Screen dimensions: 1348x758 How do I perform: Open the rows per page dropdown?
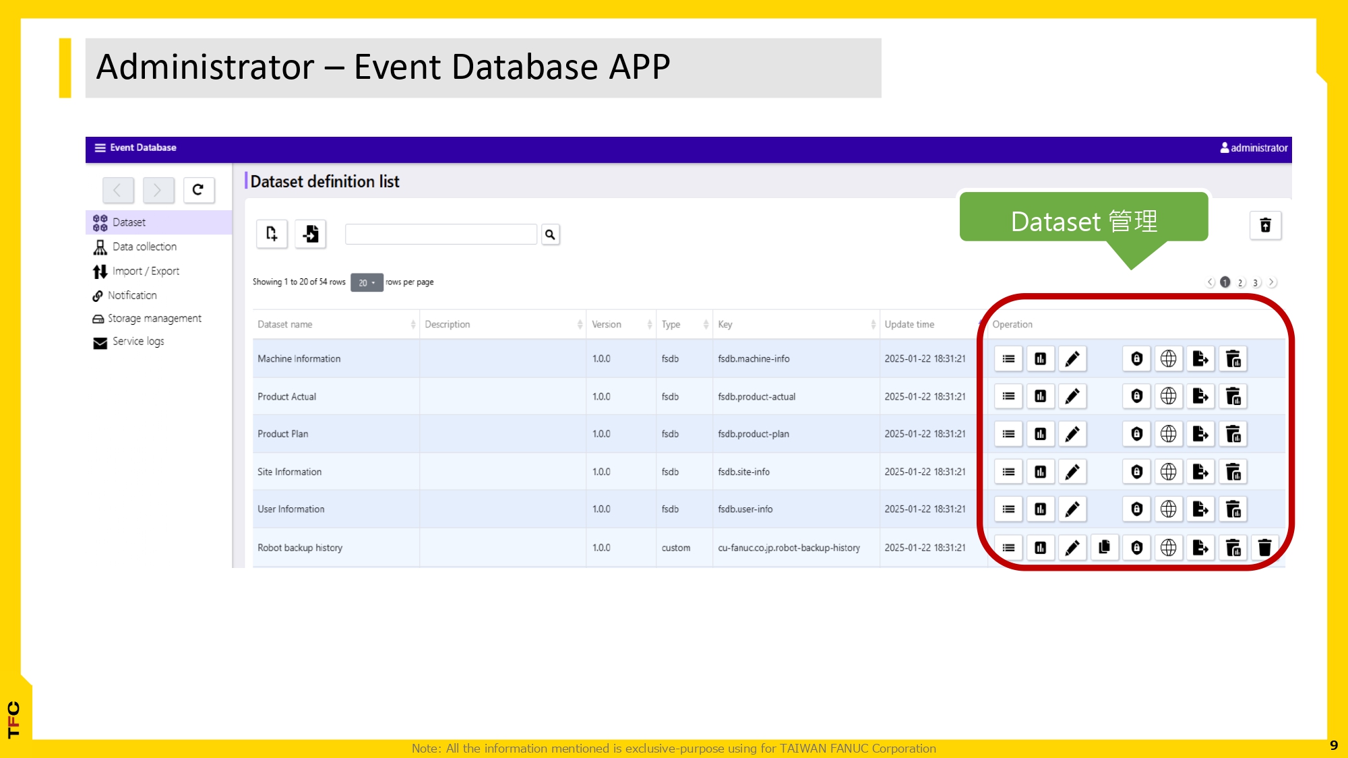pyautogui.click(x=367, y=282)
